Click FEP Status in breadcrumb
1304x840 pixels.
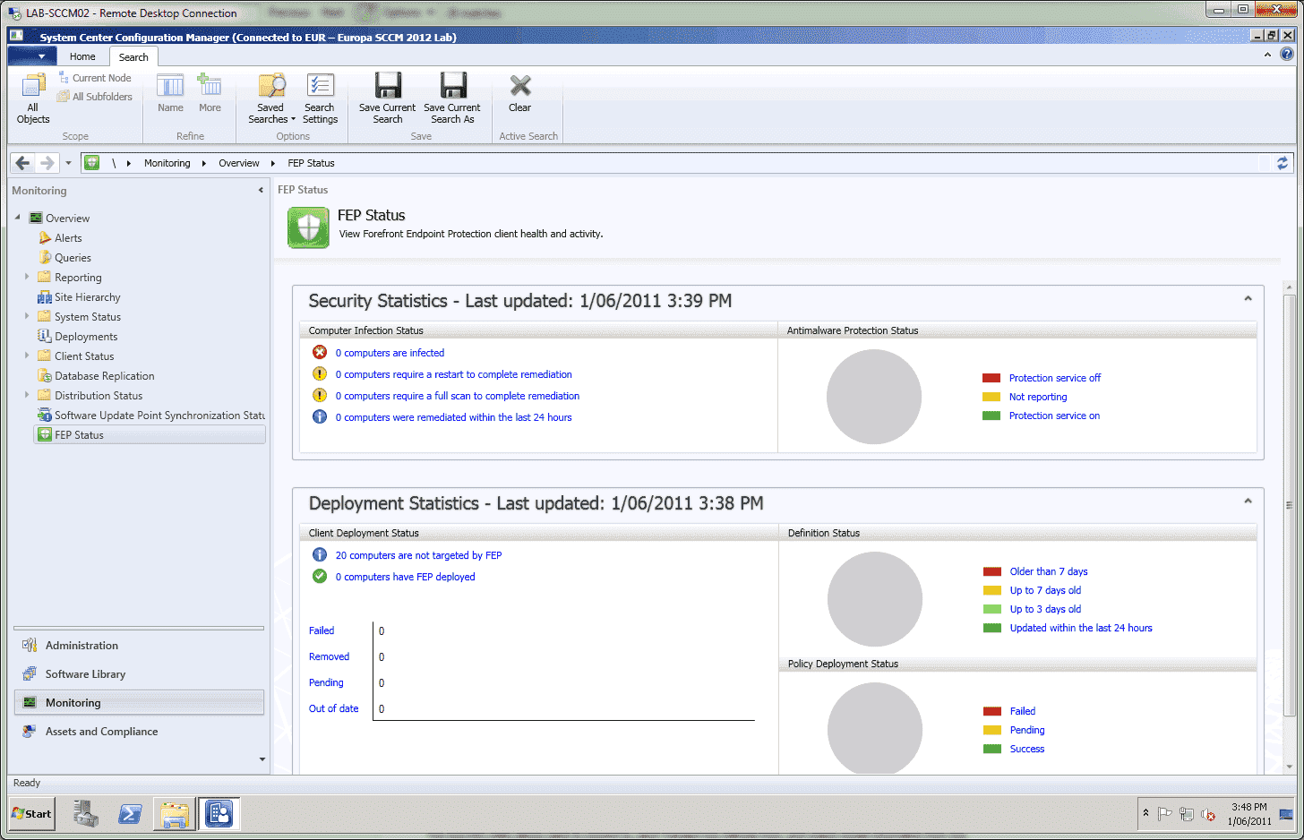click(x=311, y=163)
